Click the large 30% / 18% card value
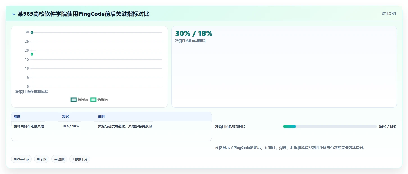408x174 pixels. point(194,34)
